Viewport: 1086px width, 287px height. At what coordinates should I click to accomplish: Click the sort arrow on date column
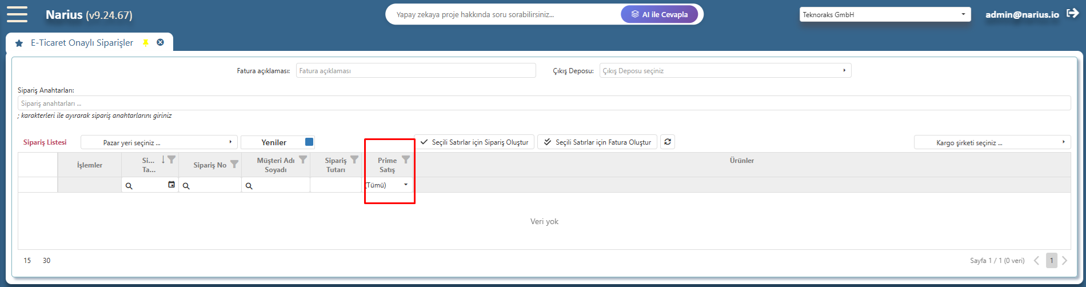tap(163, 160)
